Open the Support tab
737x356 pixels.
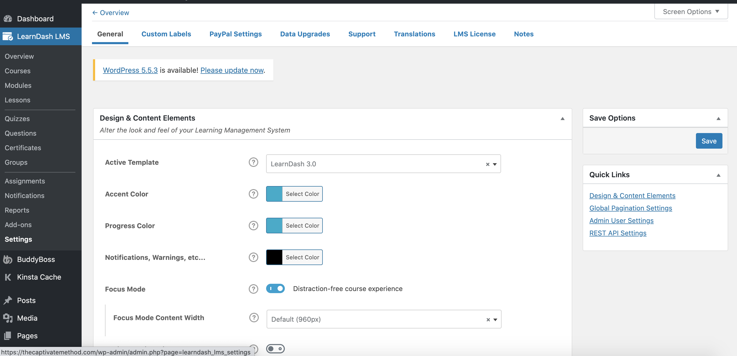[362, 34]
